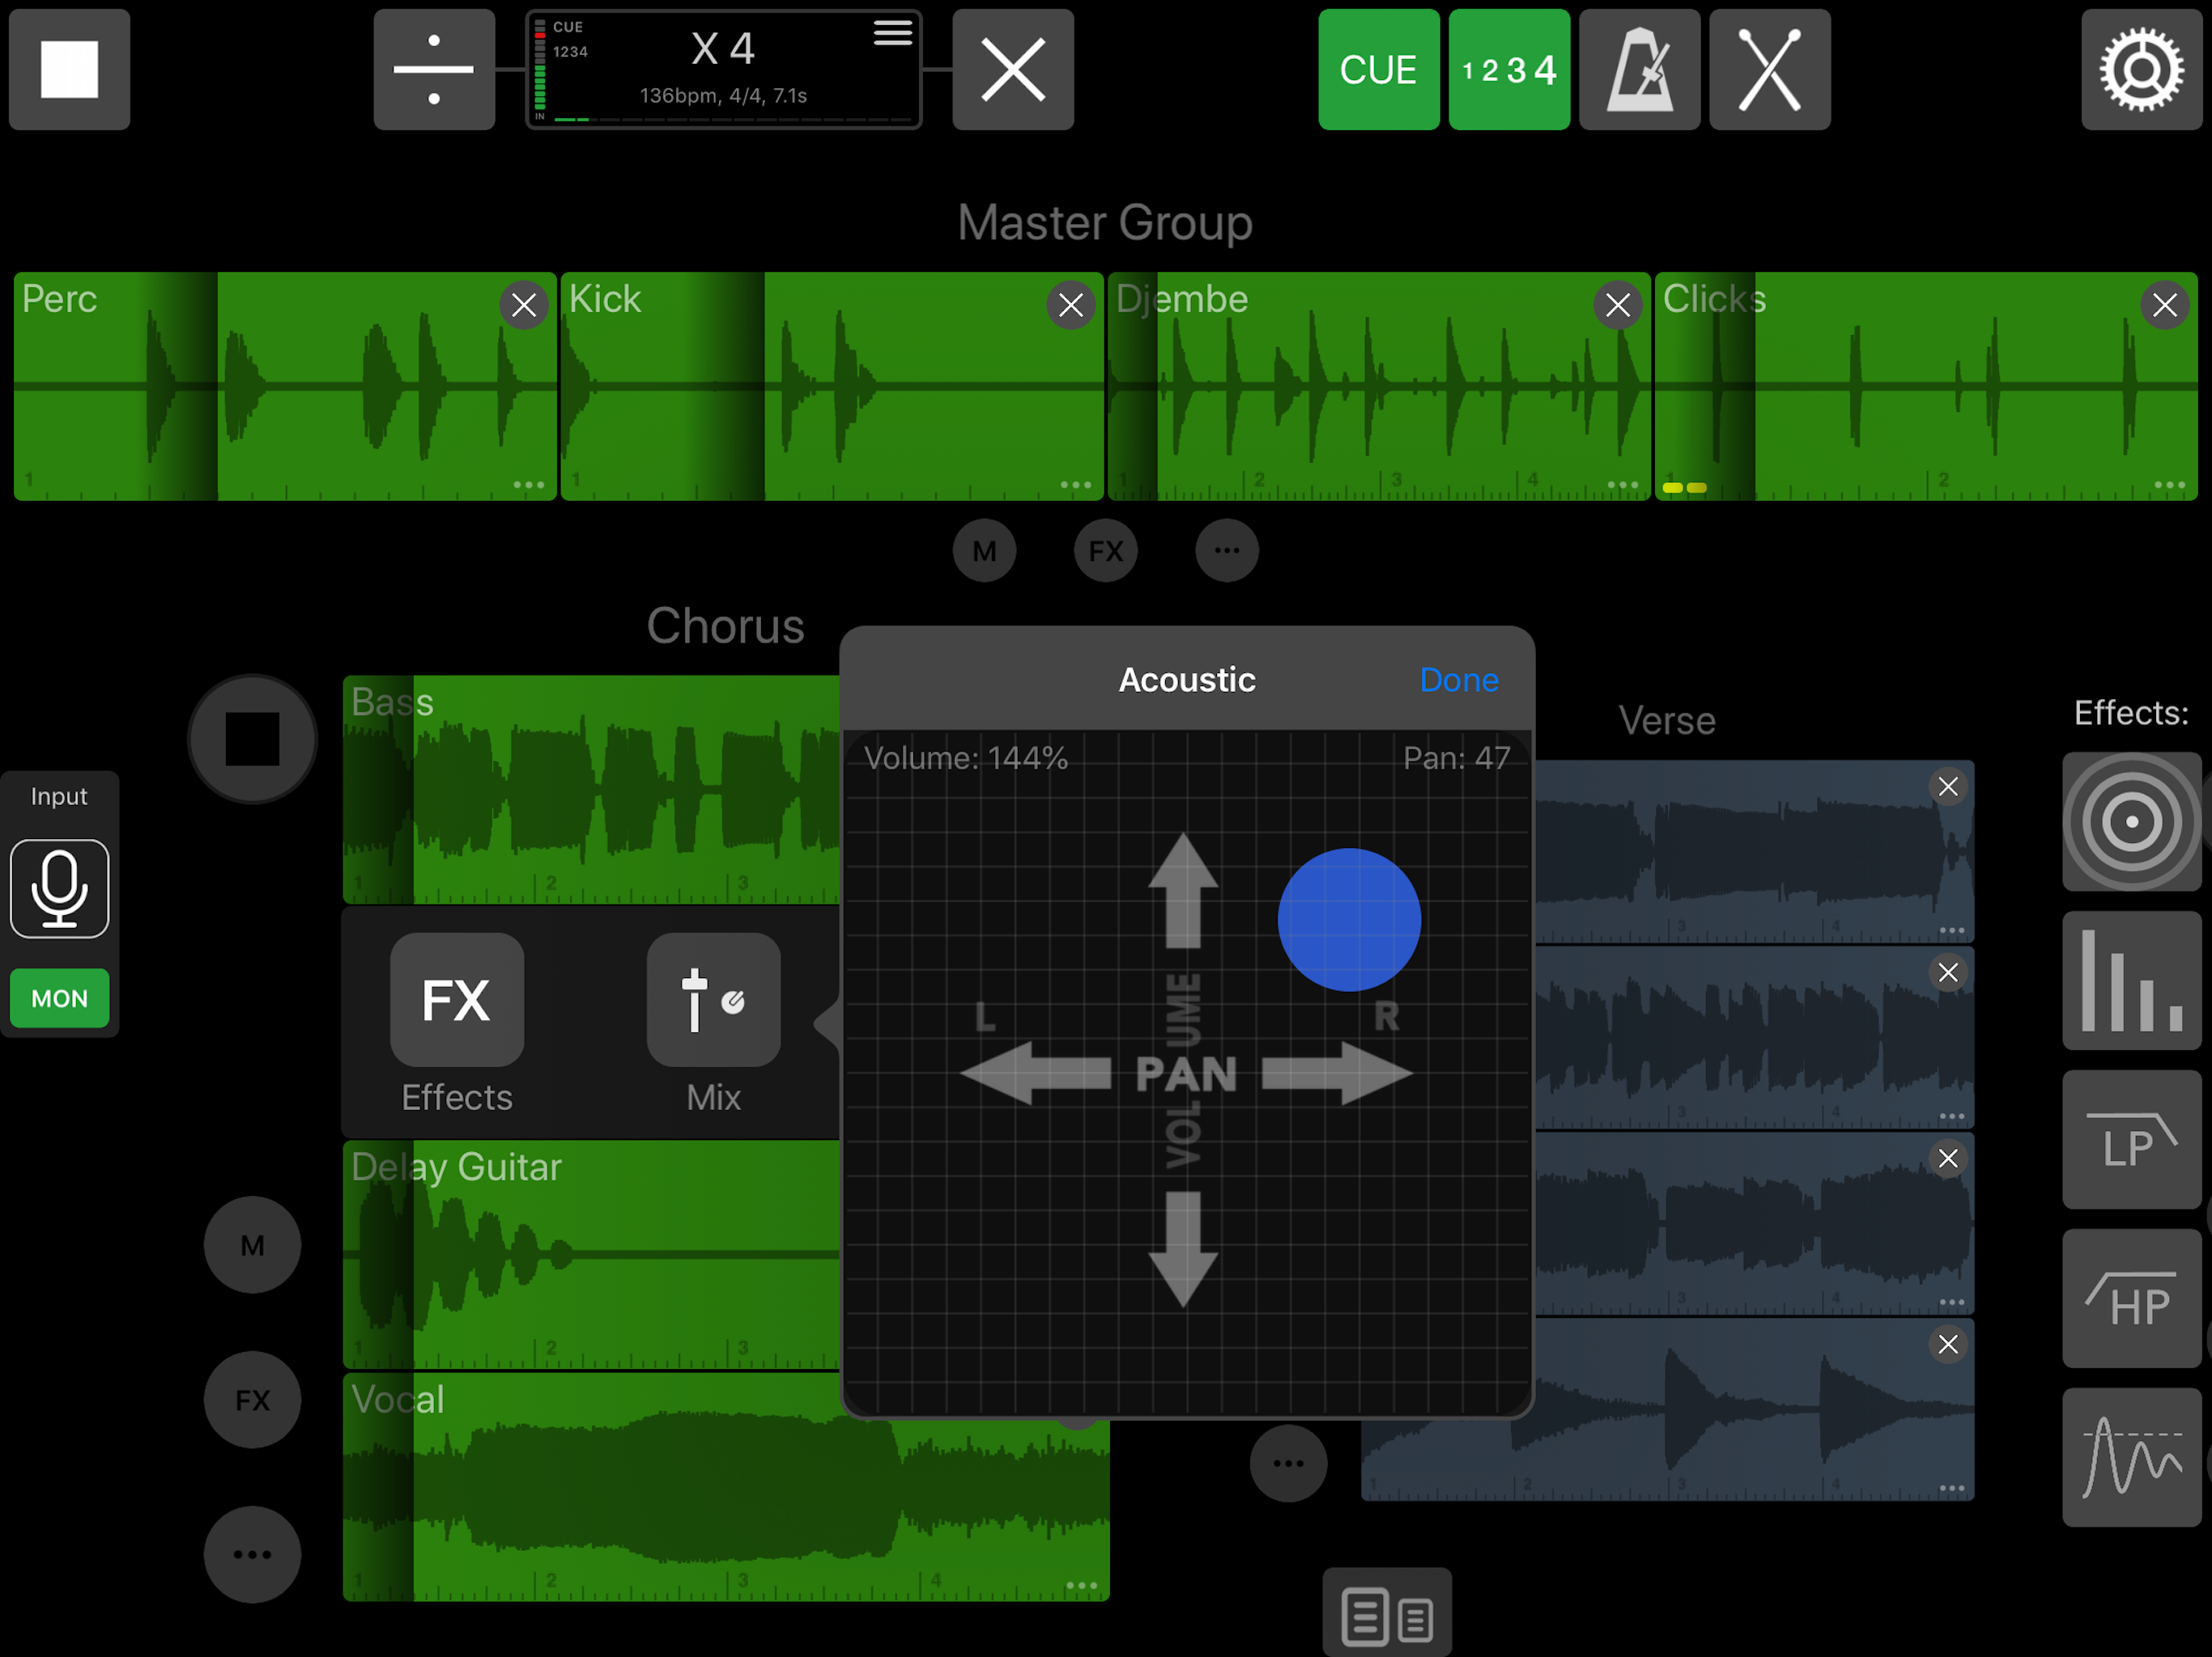Select the reverb concentric circles effect
Viewport: 2212px width, 1657px height.
[x=2131, y=821]
